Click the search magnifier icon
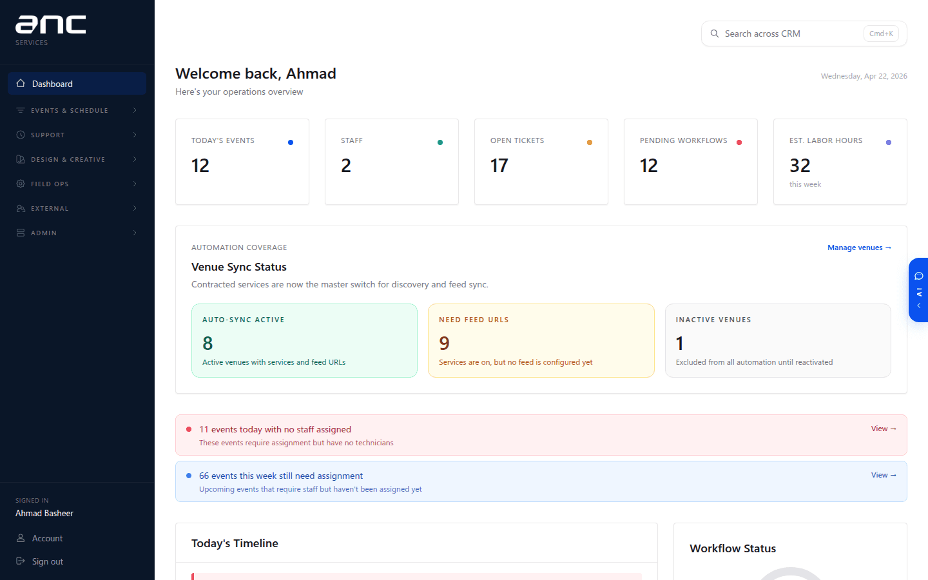This screenshot has height=580, width=928. click(715, 34)
